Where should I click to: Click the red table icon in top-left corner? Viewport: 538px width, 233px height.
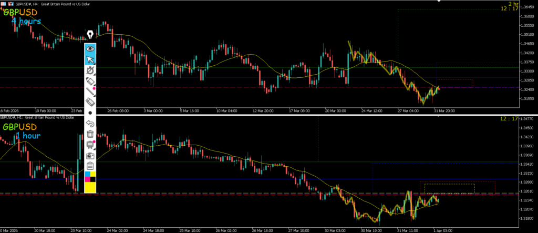tap(4, 3)
